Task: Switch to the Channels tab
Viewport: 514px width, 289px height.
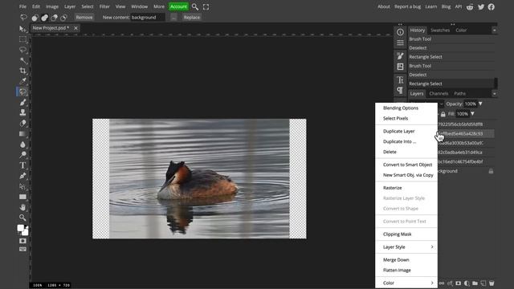Action: pyautogui.click(x=439, y=94)
